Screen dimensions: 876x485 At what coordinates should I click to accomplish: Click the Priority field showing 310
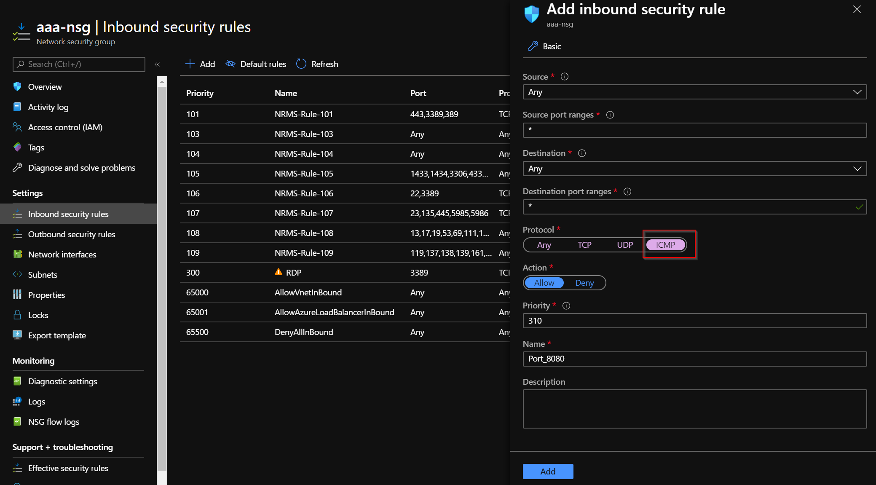[x=695, y=321]
